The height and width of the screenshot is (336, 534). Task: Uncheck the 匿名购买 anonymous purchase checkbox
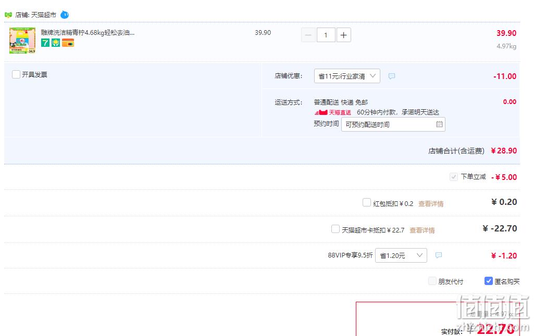point(488,281)
